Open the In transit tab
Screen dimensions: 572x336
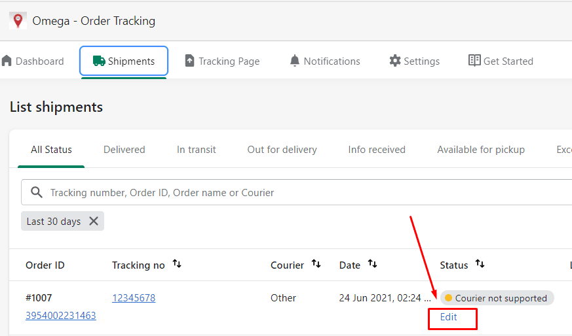click(x=196, y=150)
